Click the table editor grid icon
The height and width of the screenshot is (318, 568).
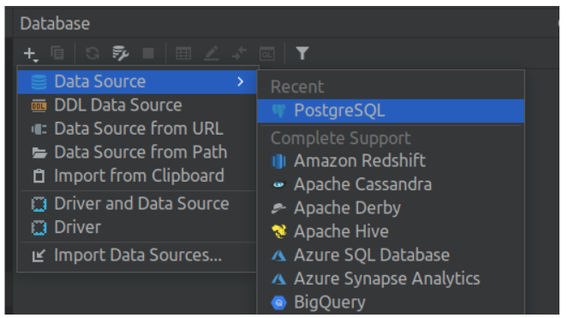(x=183, y=54)
